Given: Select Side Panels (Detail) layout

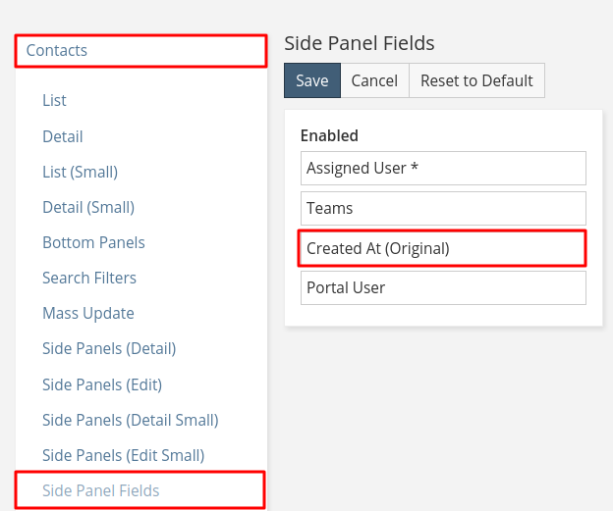Looking at the screenshot, I should [108, 348].
